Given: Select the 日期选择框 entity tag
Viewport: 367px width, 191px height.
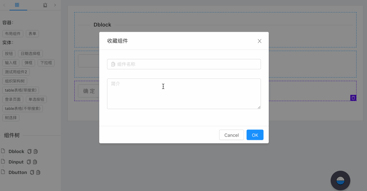Looking at the screenshot, I should [30, 54].
